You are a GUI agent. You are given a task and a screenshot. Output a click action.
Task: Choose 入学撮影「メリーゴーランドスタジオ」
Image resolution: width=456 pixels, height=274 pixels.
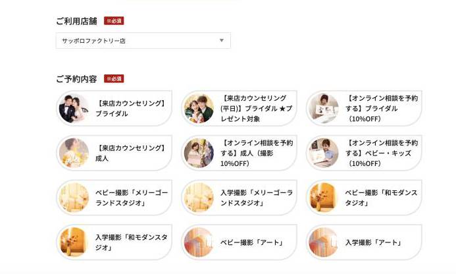[x=239, y=198]
